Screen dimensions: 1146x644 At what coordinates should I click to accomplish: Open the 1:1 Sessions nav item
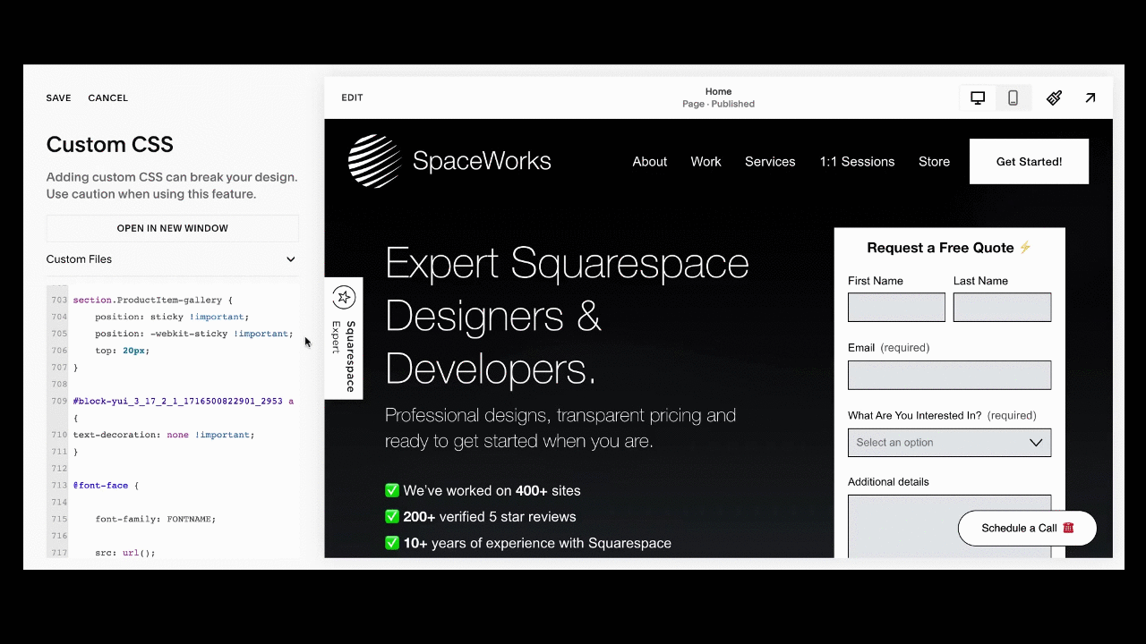857,162
